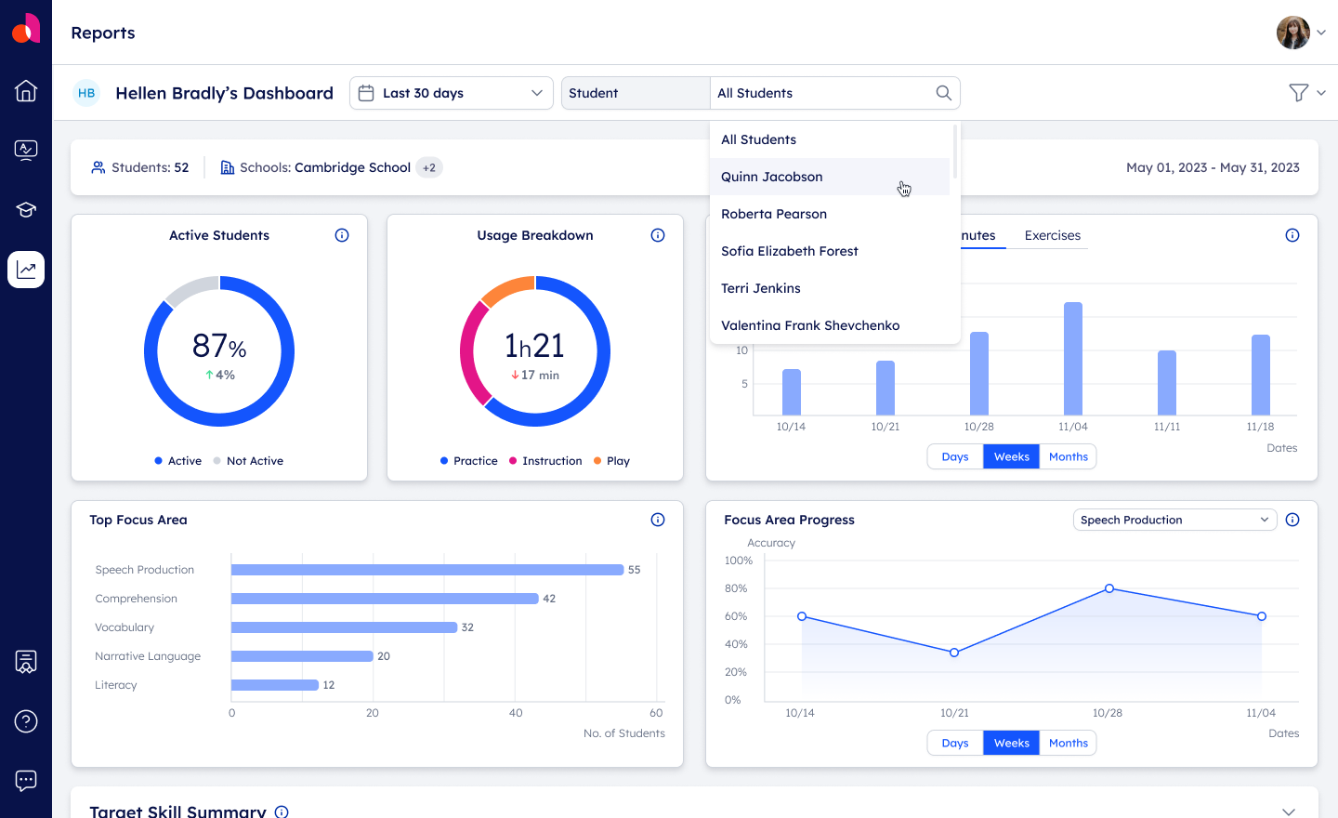Viewport: 1338px width, 818px height.
Task: Open Focus Area Progress info icon
Action: tap(1292, 520)
